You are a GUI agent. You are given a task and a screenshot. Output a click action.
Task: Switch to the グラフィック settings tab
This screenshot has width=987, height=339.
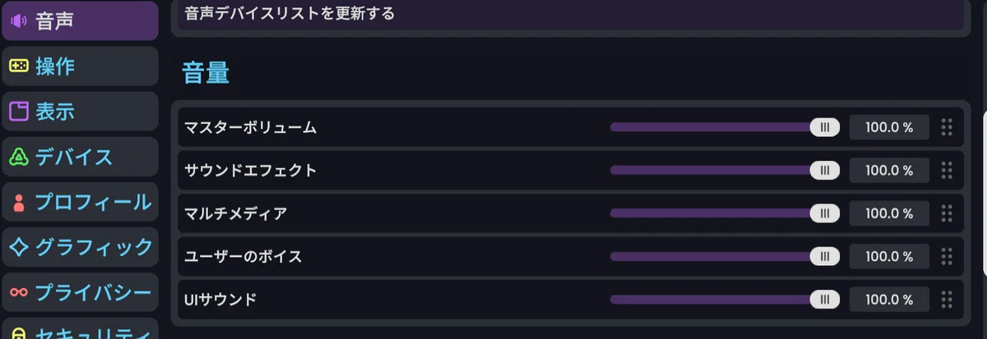80,246
